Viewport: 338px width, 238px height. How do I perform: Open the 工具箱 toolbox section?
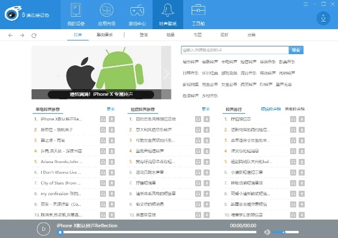(198, 14)
